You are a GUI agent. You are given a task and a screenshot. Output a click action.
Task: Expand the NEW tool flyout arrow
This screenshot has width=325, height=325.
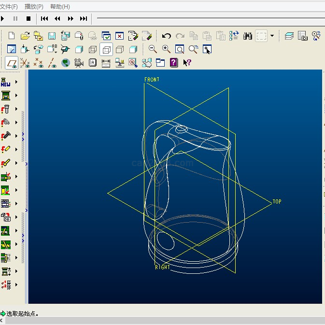coord(16,82)
